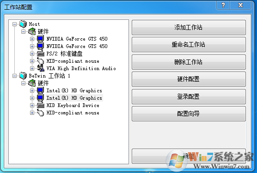Select the Host label in the tree
This screenshot has height=173, width=257.
click(34, 24)
